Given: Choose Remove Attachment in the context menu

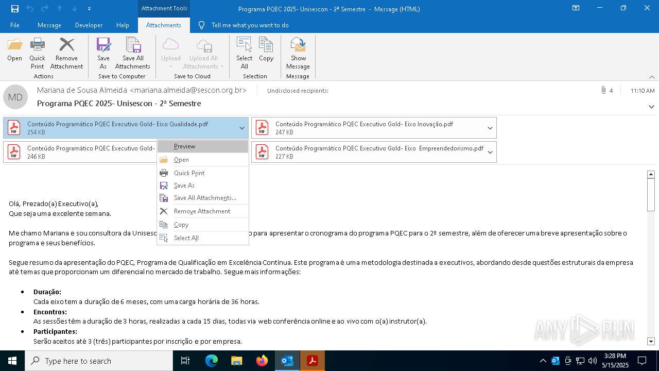Looking at the screenshot, I should coord(203,211).
